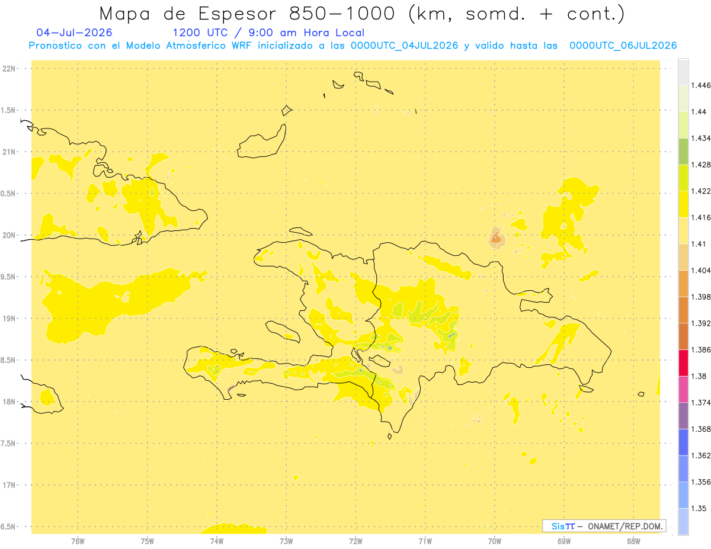Click longitude label 68W
The width and height of the screenshot is (711, 549).
coord(633,541)
